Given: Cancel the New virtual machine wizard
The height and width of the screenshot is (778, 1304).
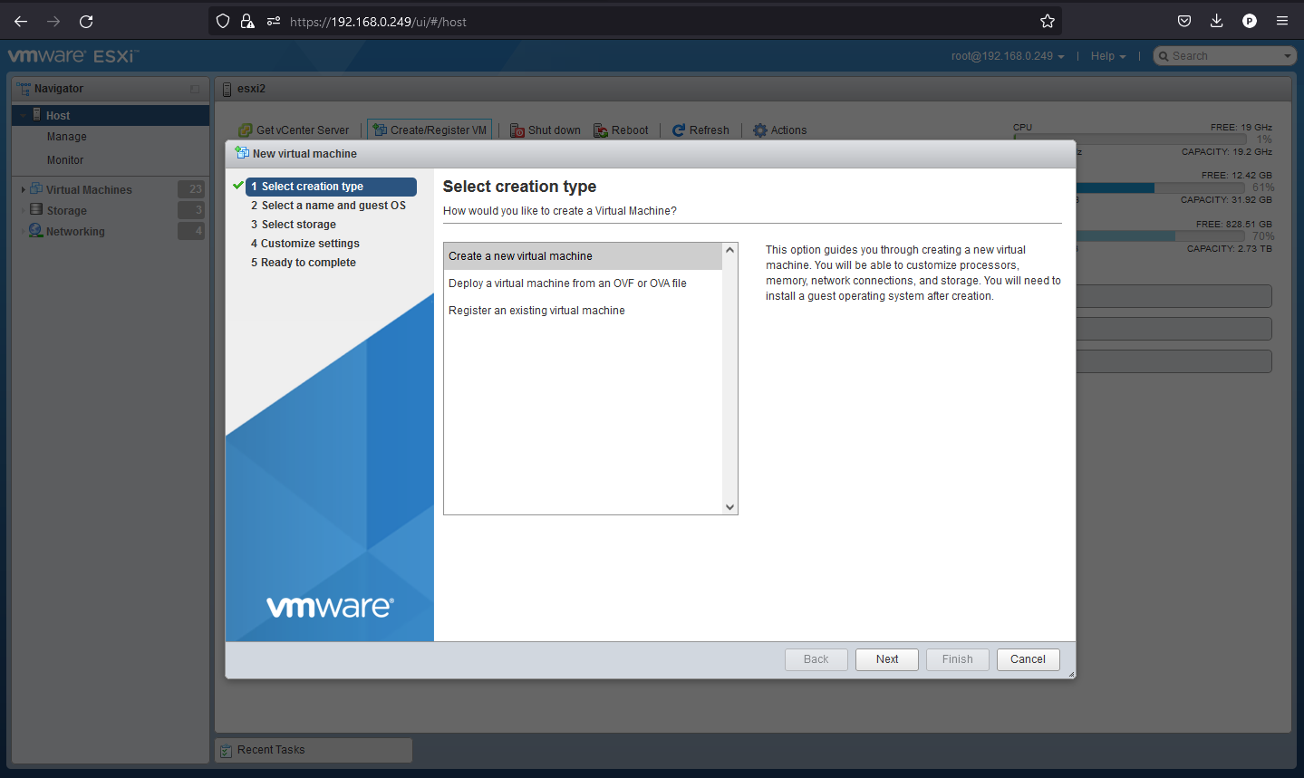Looking at the screenshot, I should 1029,659.
